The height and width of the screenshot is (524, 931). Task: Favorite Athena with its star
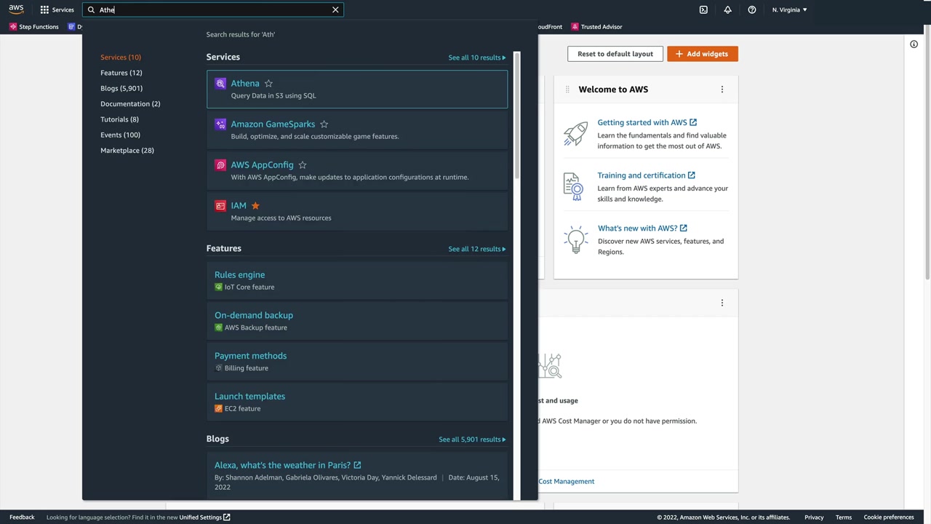(x=268, y=84)
